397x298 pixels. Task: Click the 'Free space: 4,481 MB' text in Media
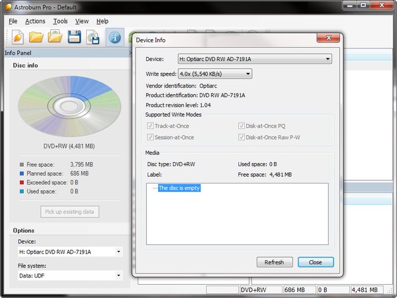pos(265,175)
